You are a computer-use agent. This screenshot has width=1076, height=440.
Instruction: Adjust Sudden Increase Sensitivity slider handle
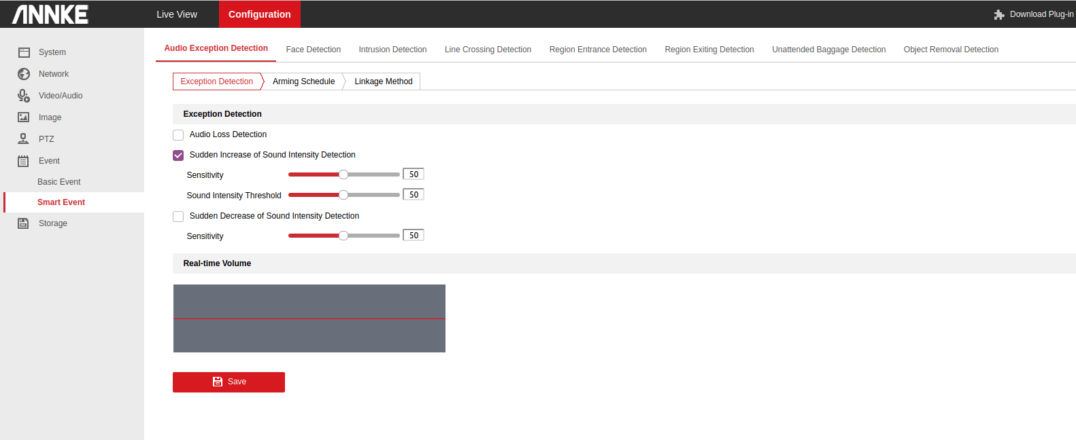[343, 175]
